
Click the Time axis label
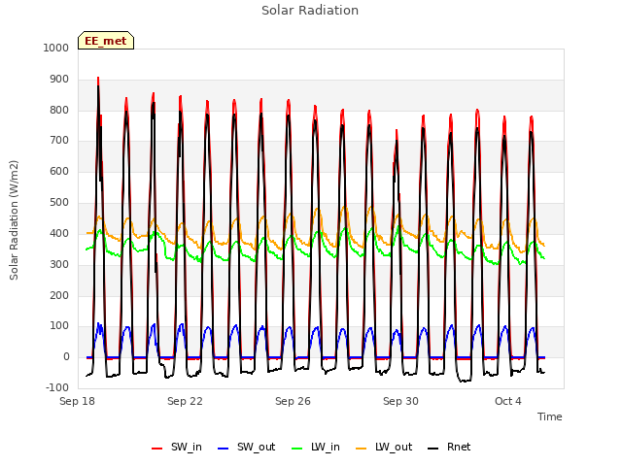pos(550,416)
